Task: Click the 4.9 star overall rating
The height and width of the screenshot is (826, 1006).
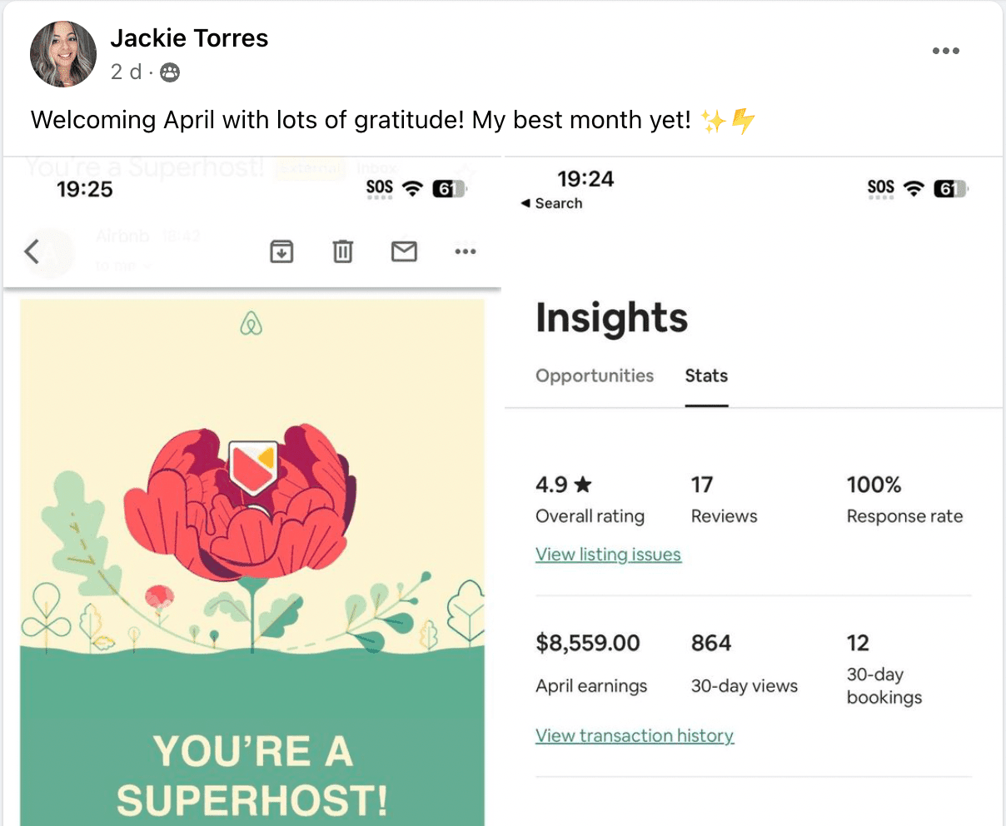Action: click(x=564, y=485)
